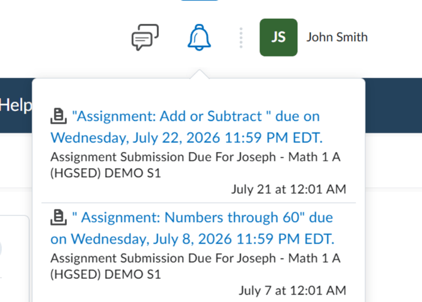Click description under Add or Subtract notification
The width and height of the screenshot is (422, 302).
click(195, 165)
